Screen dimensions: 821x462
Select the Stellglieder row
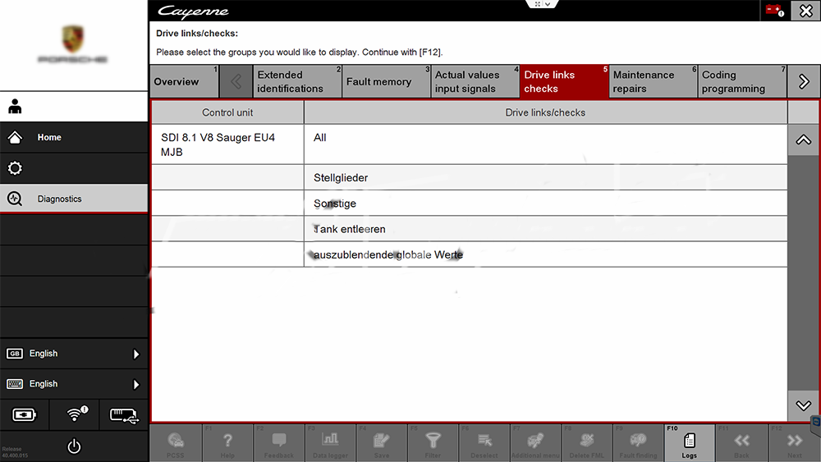[x=545, y=177]
